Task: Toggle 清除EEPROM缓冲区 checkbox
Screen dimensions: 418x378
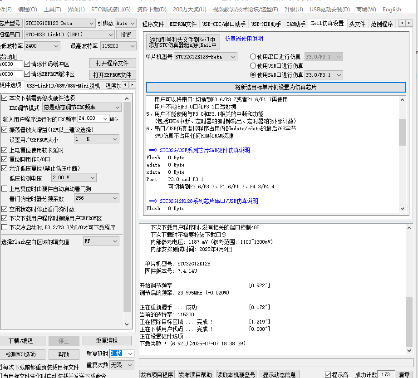Action: [x=27, y=74]
